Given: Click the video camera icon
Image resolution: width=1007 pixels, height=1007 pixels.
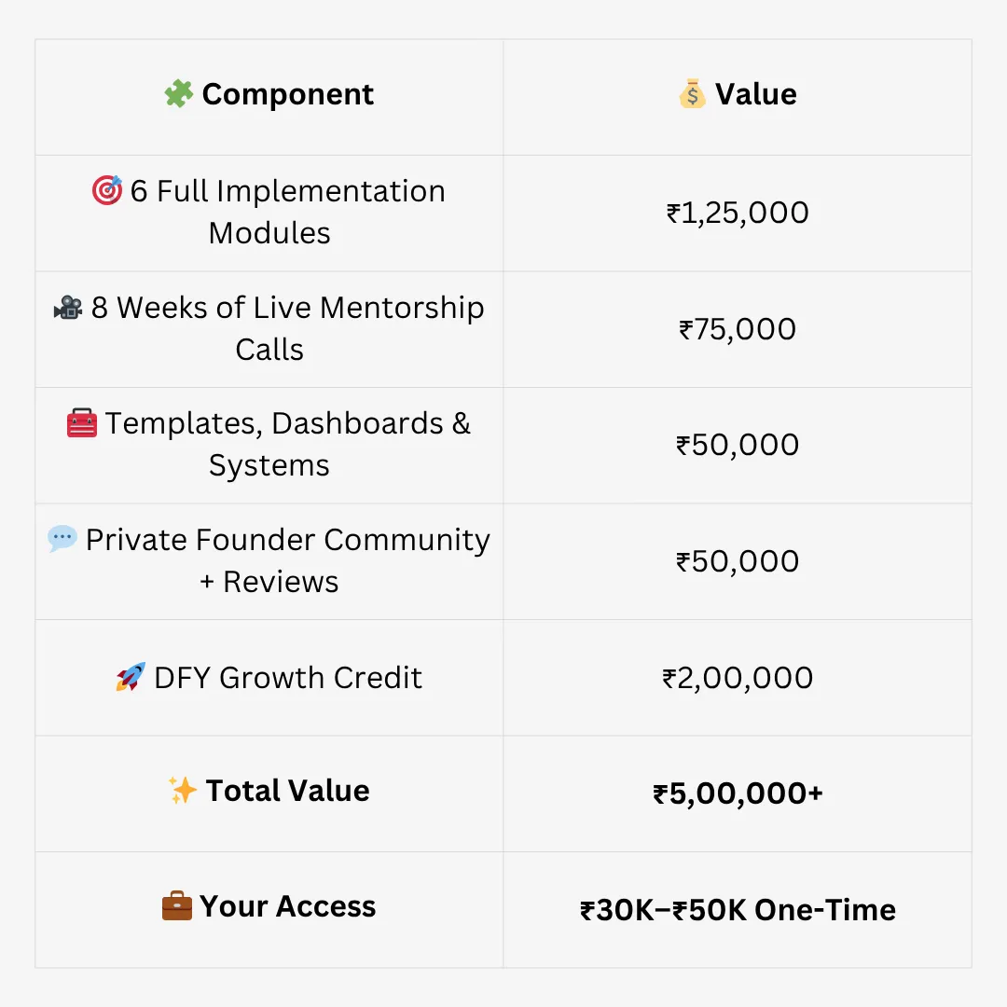Looking at the screenshot, I should click(x=68, y=308).
